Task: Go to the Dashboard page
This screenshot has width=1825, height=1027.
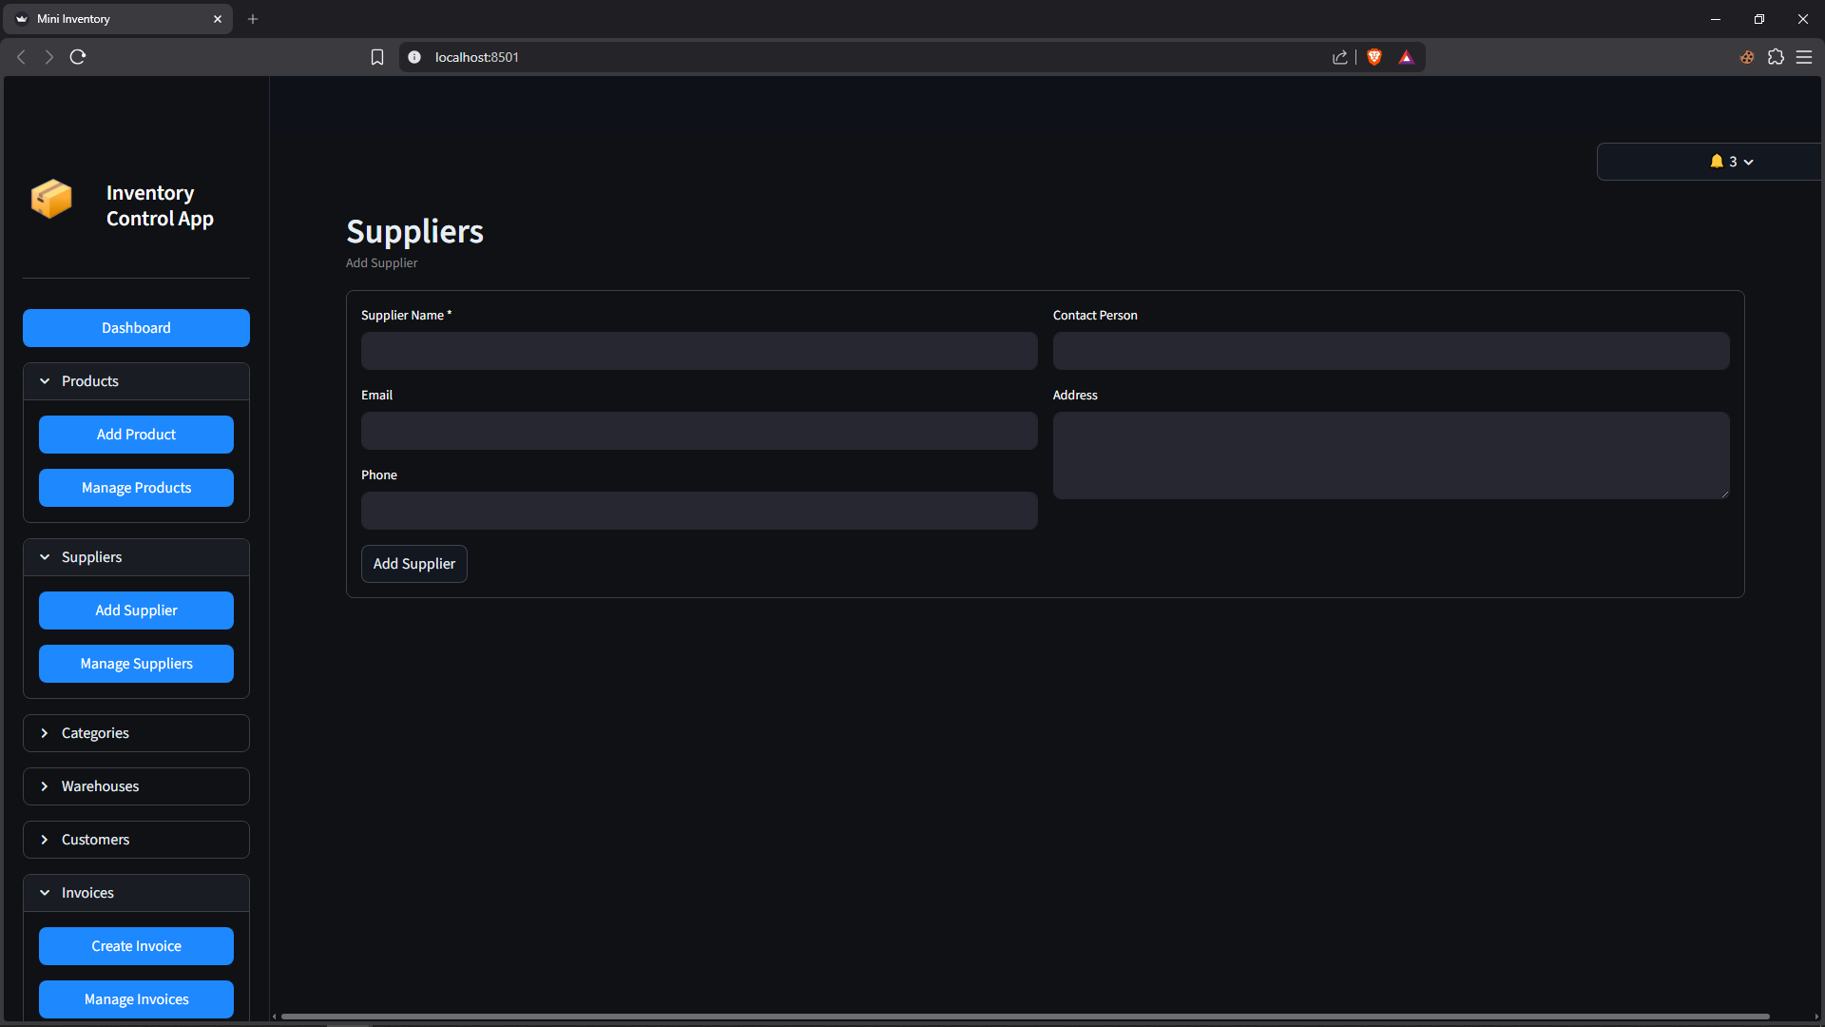Action: coord(136,328)
